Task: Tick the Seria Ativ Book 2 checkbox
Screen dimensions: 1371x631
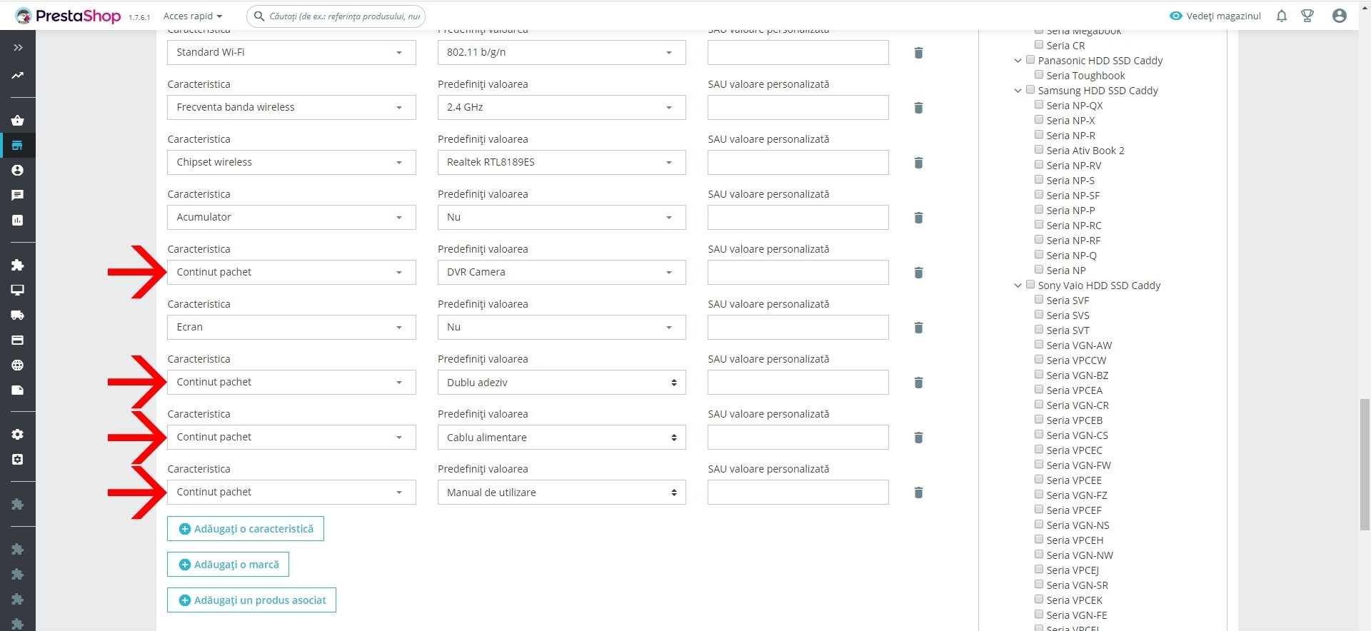Action: coord(1040,150)
